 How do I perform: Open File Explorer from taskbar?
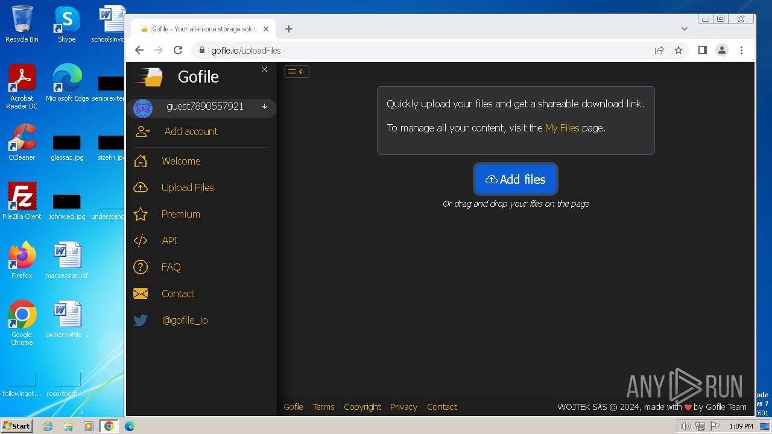tap(68, 426)
